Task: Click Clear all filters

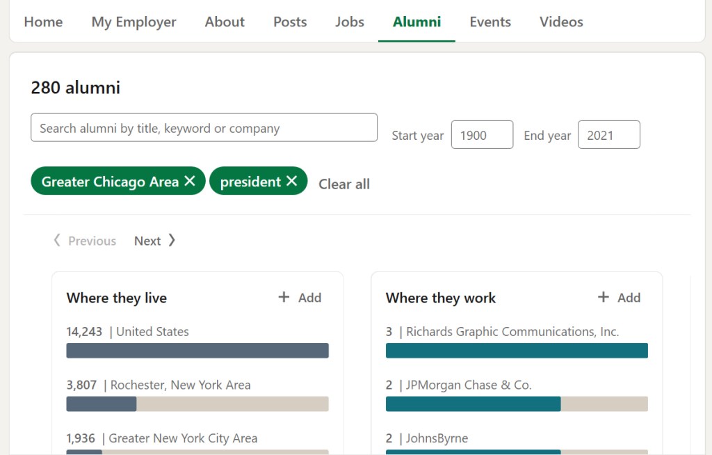Action: [x=344, y=184]
